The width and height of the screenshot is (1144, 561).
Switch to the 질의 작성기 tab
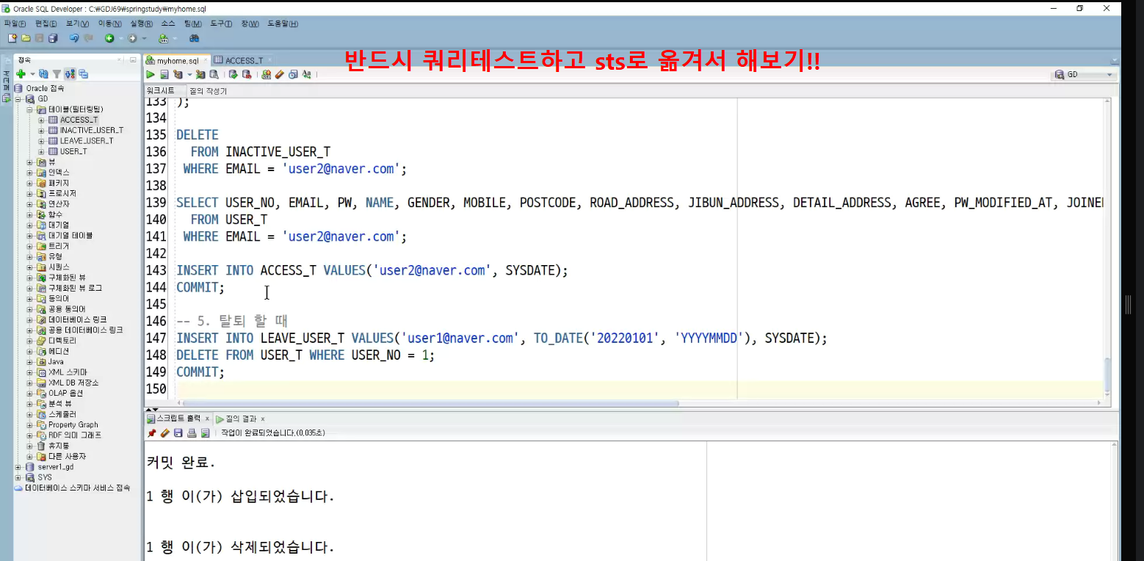pyautogui.click(x=209, y=91)
